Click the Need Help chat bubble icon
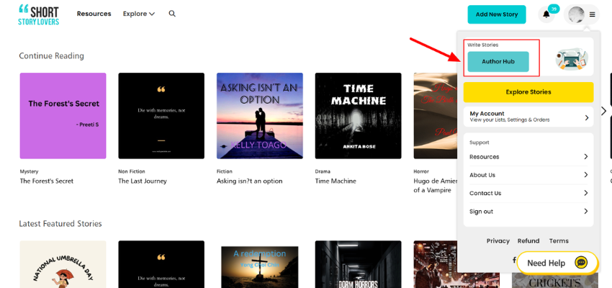 (x=581, y=263)
